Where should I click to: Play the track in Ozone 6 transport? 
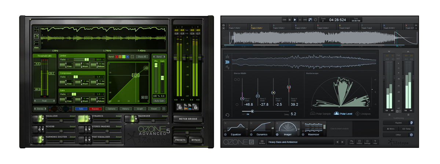pyautogui.click(x=295, y=20)
